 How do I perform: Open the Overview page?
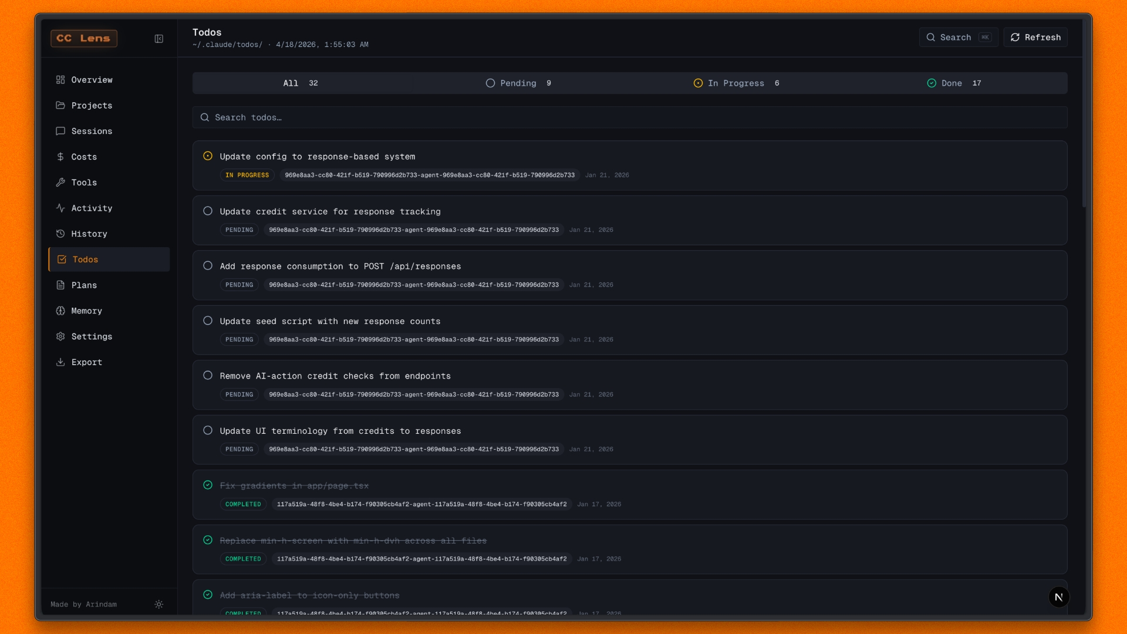(x=92, y=80)
